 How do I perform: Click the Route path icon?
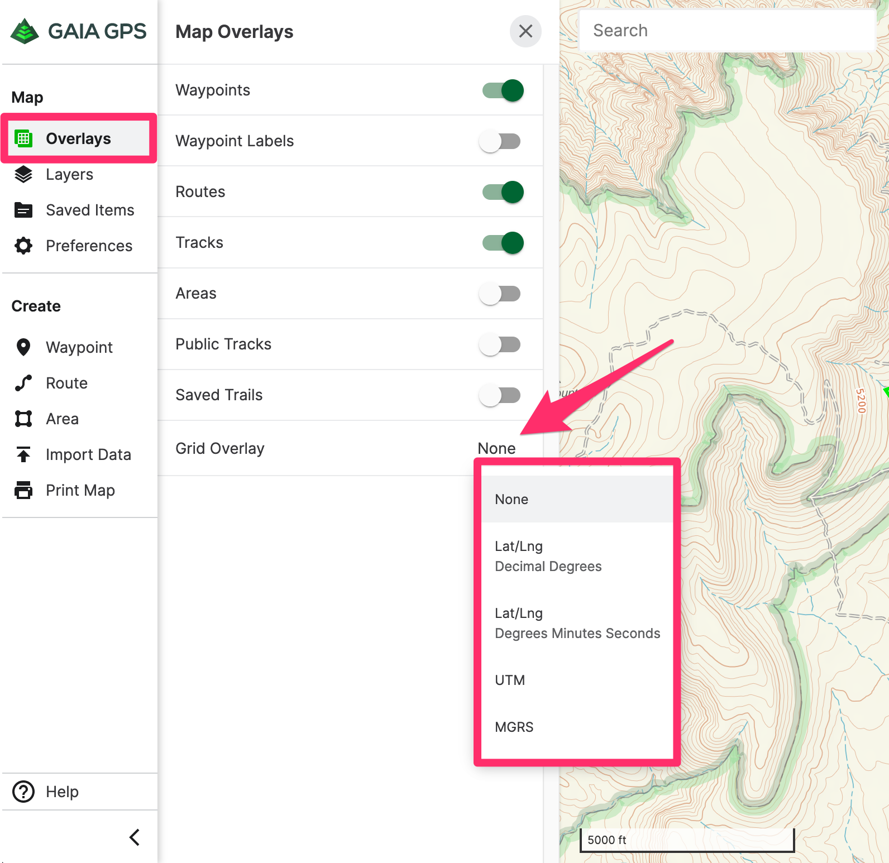tap(23, 383)
